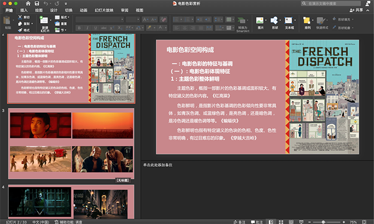The image size is (374, 224).
Task: Open the Home (开始) tab
Action: coord(9,10)
